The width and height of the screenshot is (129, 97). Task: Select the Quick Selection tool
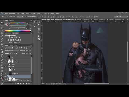tap(2, 30)
